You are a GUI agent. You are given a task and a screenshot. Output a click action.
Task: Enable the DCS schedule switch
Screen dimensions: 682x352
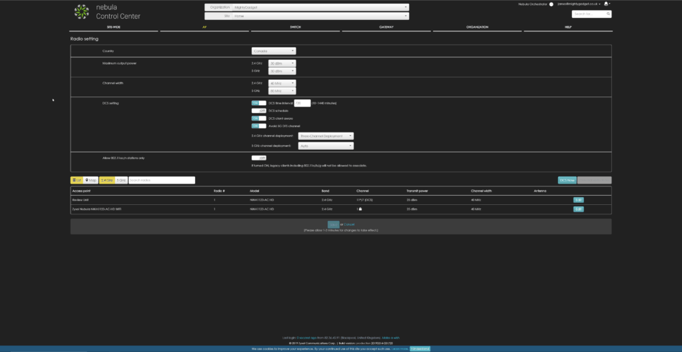click(258, 110)
